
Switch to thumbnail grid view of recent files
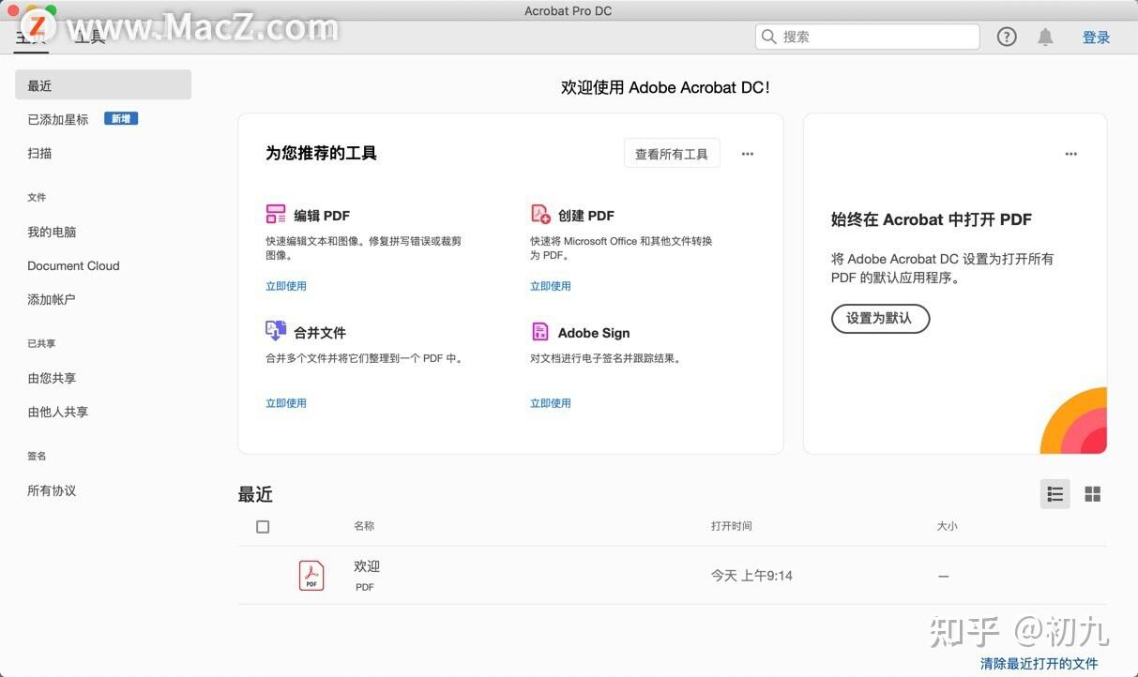[1092, 494]
